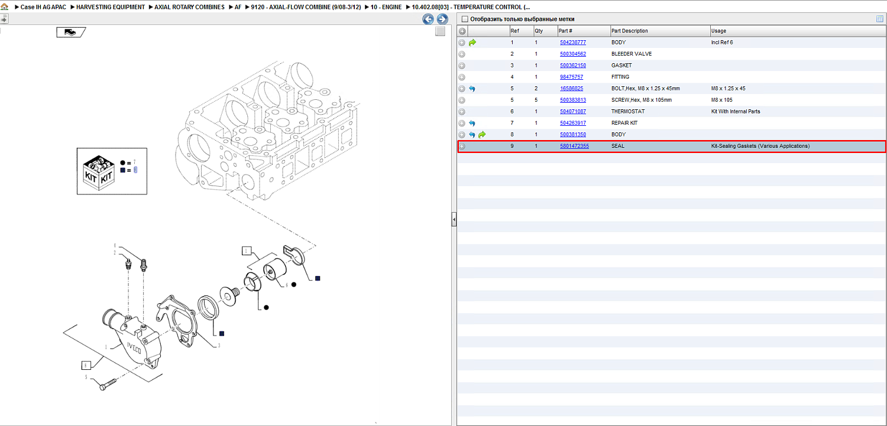This screenshot has width=887, height=426.
Task: Click blue return arrow on part 500381350 row
Action: (472, 135)
